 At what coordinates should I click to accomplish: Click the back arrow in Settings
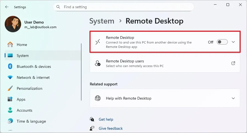(7, 7)
